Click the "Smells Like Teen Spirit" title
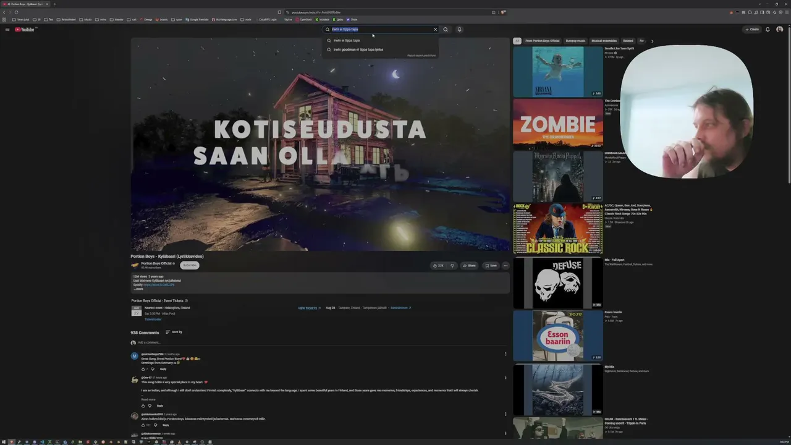The image size is (791, 445). coord(620,48)
